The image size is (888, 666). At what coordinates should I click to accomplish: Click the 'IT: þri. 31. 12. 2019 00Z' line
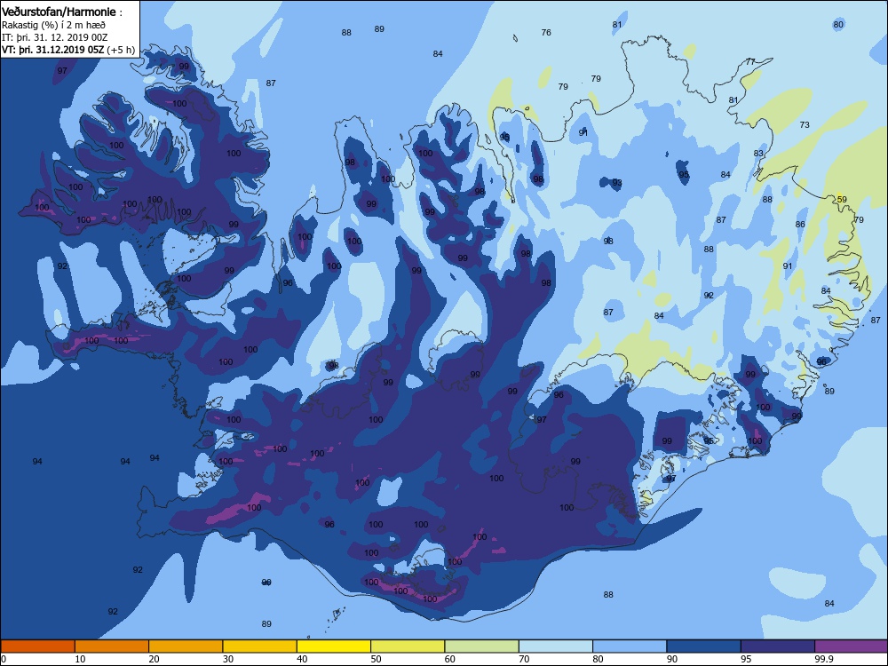54,37
